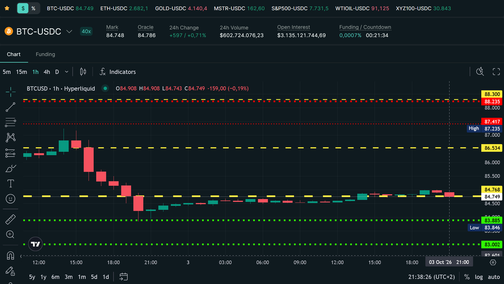Click the BTCUSD 1h Hyperliquid legend title
The width and height of the screenshot is (504, 284).
click(x=61, y=88)
